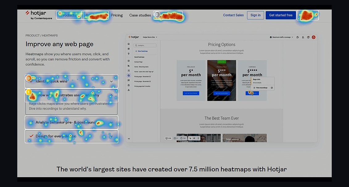Click the Get started free button
Screen dimensions: 349x187
pyautogui.click(x=281, y=15)
